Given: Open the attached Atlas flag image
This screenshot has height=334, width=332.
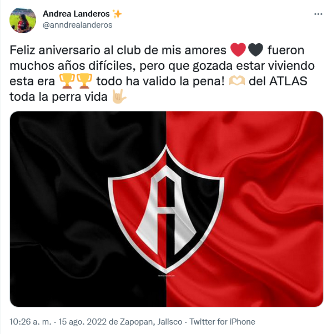Looking at the screenshot, I should coord(167,209).
